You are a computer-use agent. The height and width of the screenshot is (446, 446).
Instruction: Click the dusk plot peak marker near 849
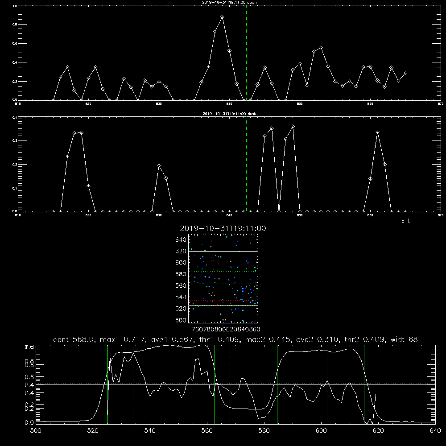pyautogui.click(x=293, y=127)
